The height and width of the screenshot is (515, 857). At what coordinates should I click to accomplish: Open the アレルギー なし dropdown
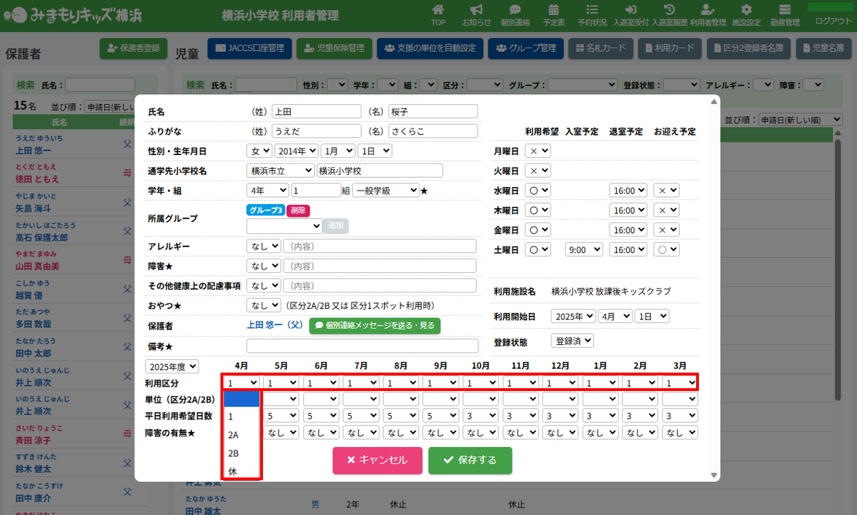pyautogui.click(x=263, y=246)
